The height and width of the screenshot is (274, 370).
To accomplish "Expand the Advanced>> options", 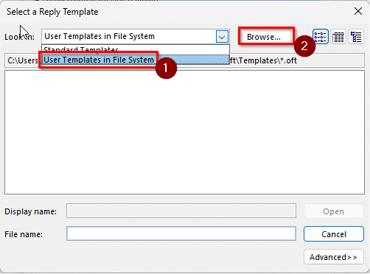I will (334, 257).
